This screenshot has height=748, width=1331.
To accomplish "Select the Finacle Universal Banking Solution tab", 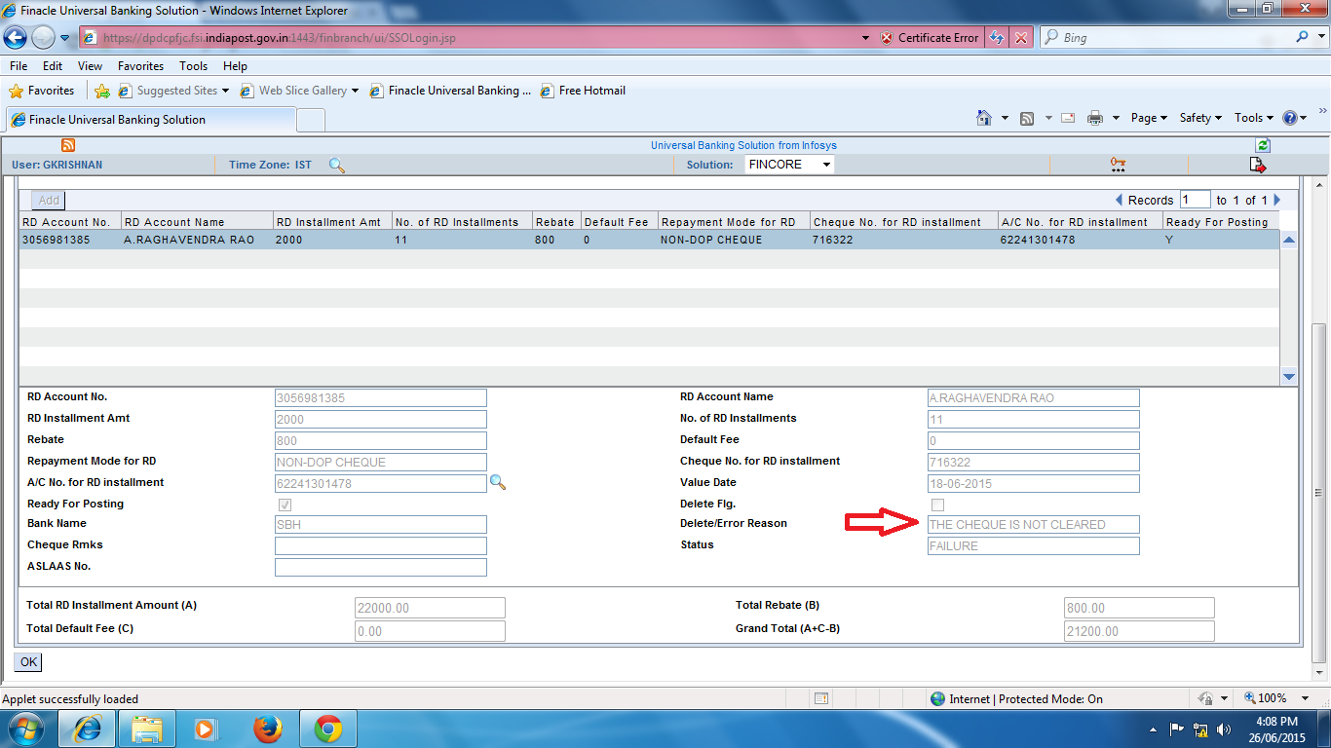I will point(151,120).
